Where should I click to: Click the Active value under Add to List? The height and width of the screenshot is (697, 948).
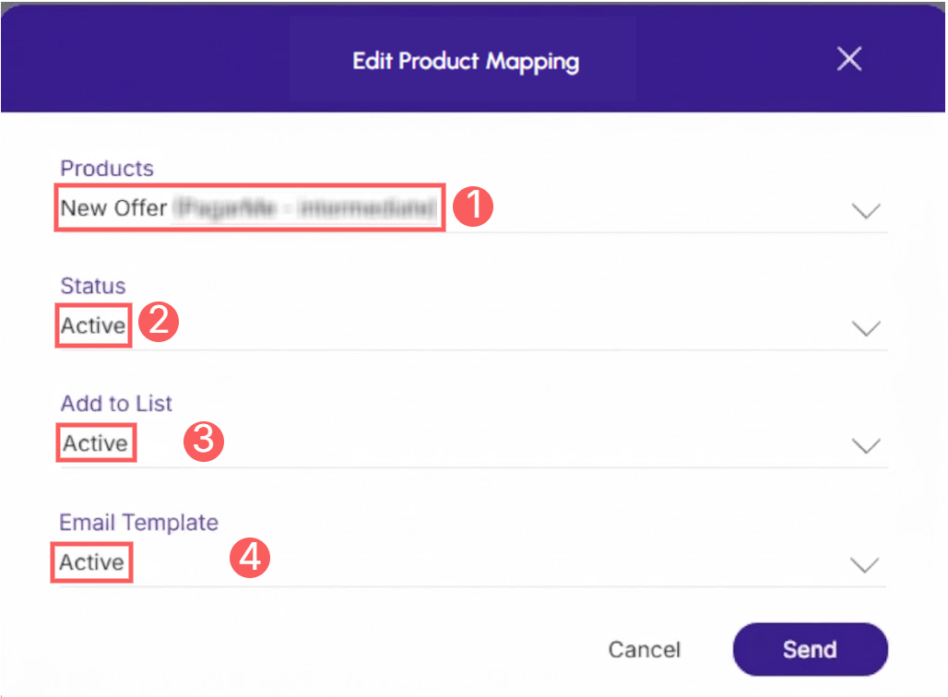coord(96,443)
